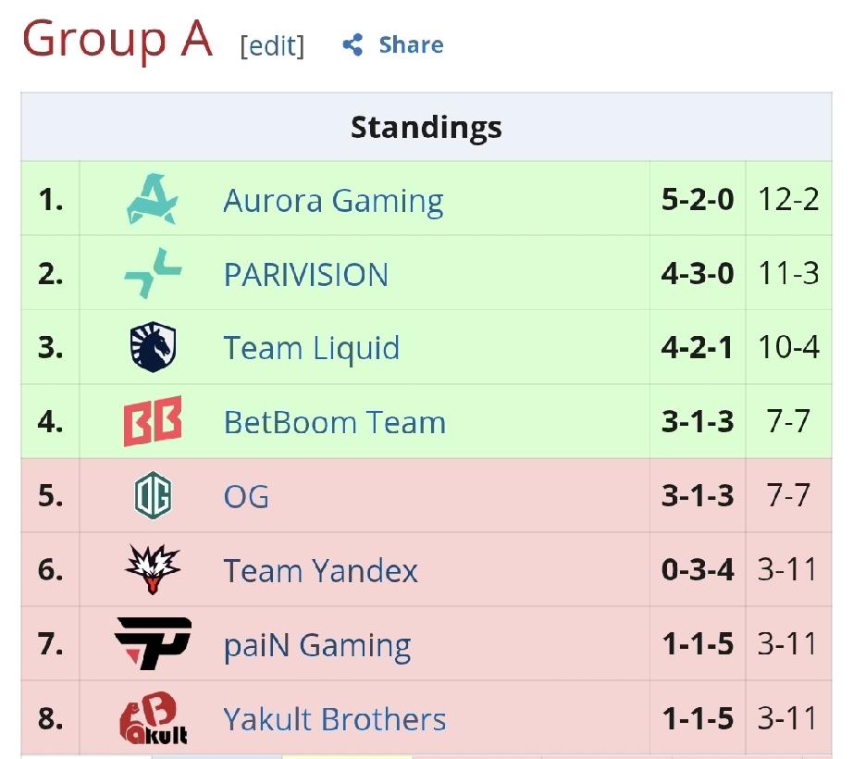
Task: Click the Standings table header
Action: click(426, 127)
